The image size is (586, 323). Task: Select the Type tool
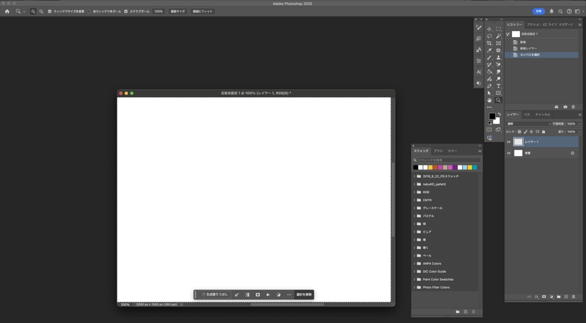[498, 86]
